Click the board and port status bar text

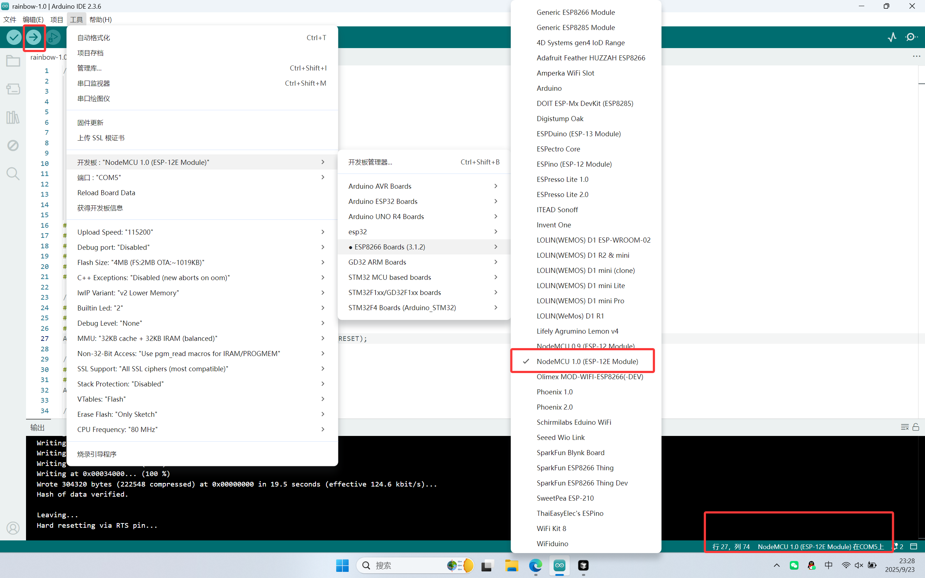coord(821,547)
